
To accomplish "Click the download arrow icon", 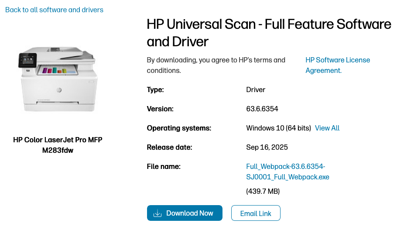I will 157,213.
